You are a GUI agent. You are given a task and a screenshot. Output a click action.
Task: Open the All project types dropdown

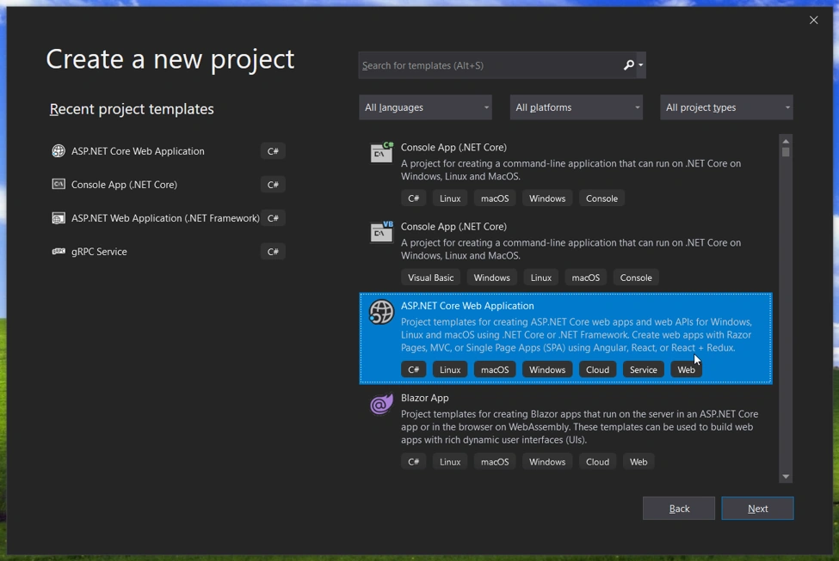pos(726,107)
